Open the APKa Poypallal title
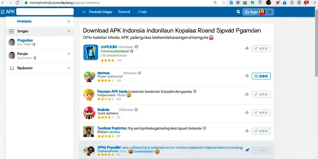Viewport: 318px width, 159px height. (109, 148)
